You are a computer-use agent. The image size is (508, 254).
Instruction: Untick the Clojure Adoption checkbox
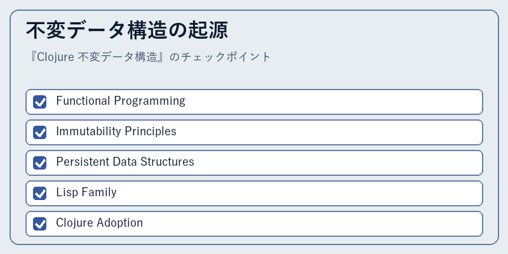pos(39,224)
